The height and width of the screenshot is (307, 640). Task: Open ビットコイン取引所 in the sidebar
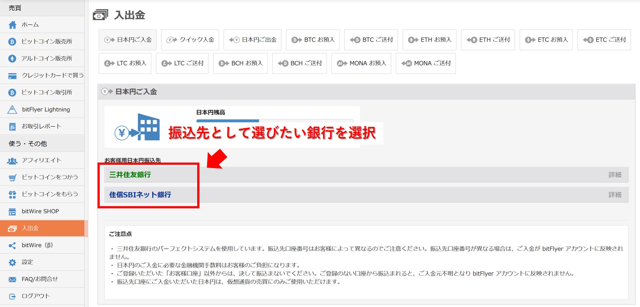42,93
